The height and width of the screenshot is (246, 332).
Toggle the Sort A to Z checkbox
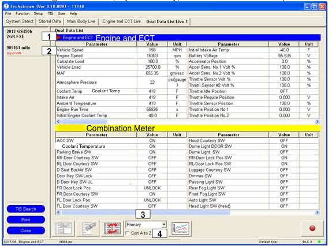point(128,233)
